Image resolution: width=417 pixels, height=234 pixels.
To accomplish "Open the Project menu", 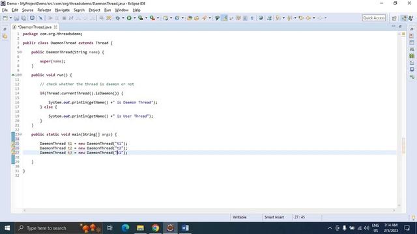I will [x=94, y=10].
